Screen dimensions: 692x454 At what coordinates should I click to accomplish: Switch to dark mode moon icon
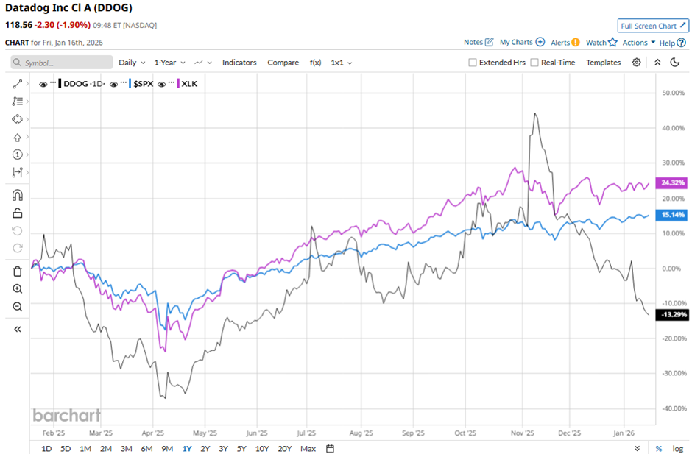click(675, 63)
